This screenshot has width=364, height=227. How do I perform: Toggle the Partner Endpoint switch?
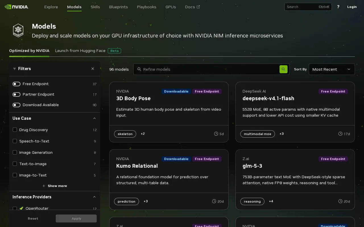[16, 94]
